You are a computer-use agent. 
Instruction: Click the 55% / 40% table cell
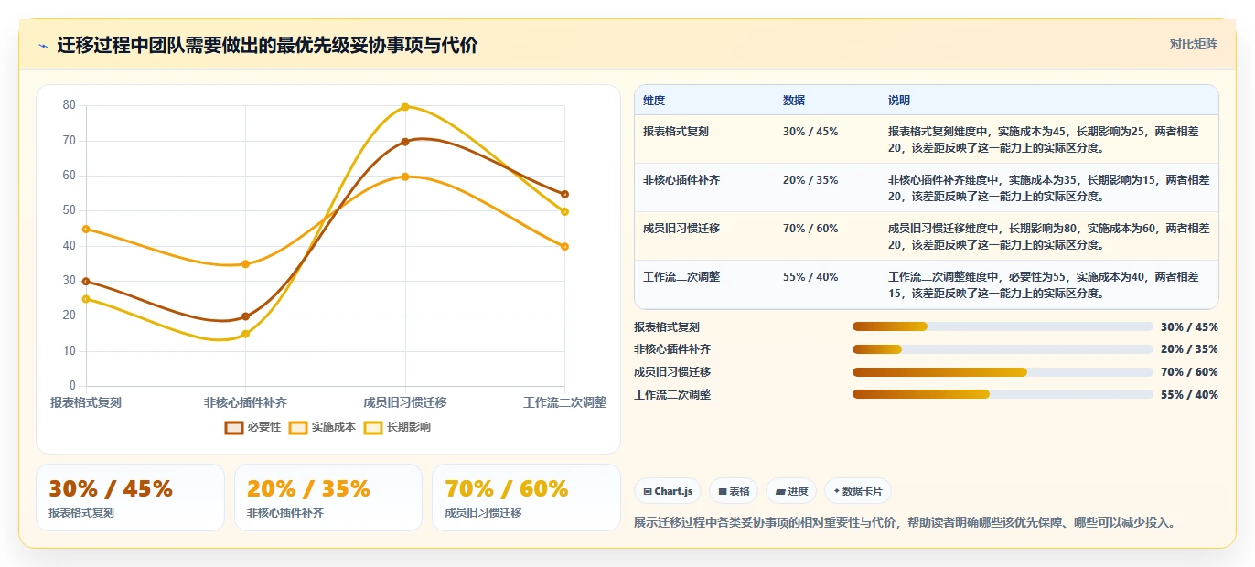click(810, 277)
